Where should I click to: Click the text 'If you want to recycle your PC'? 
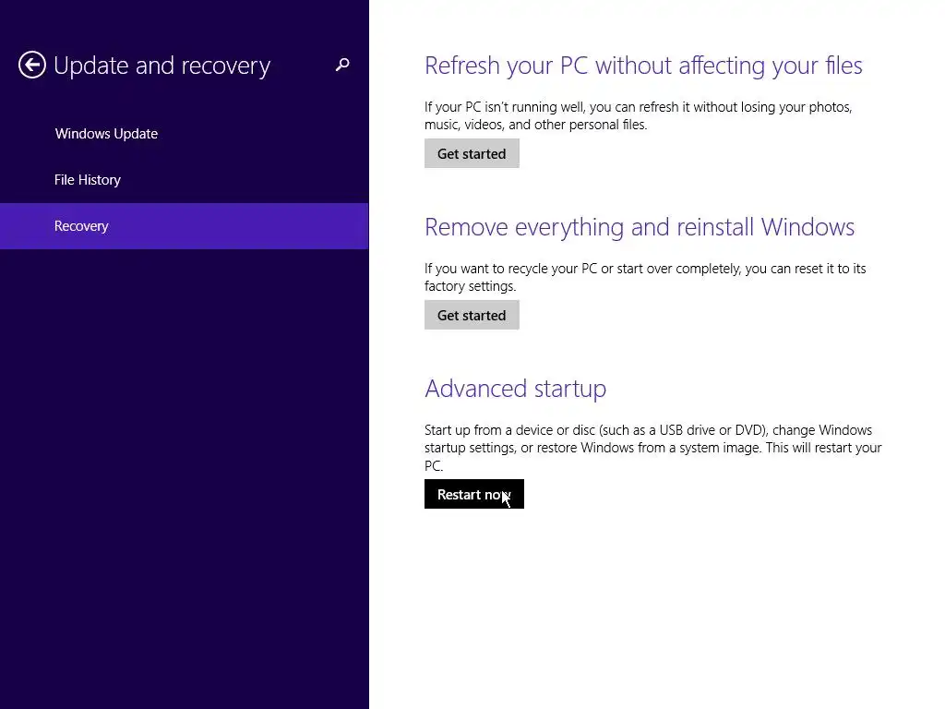tap(510, 269)
